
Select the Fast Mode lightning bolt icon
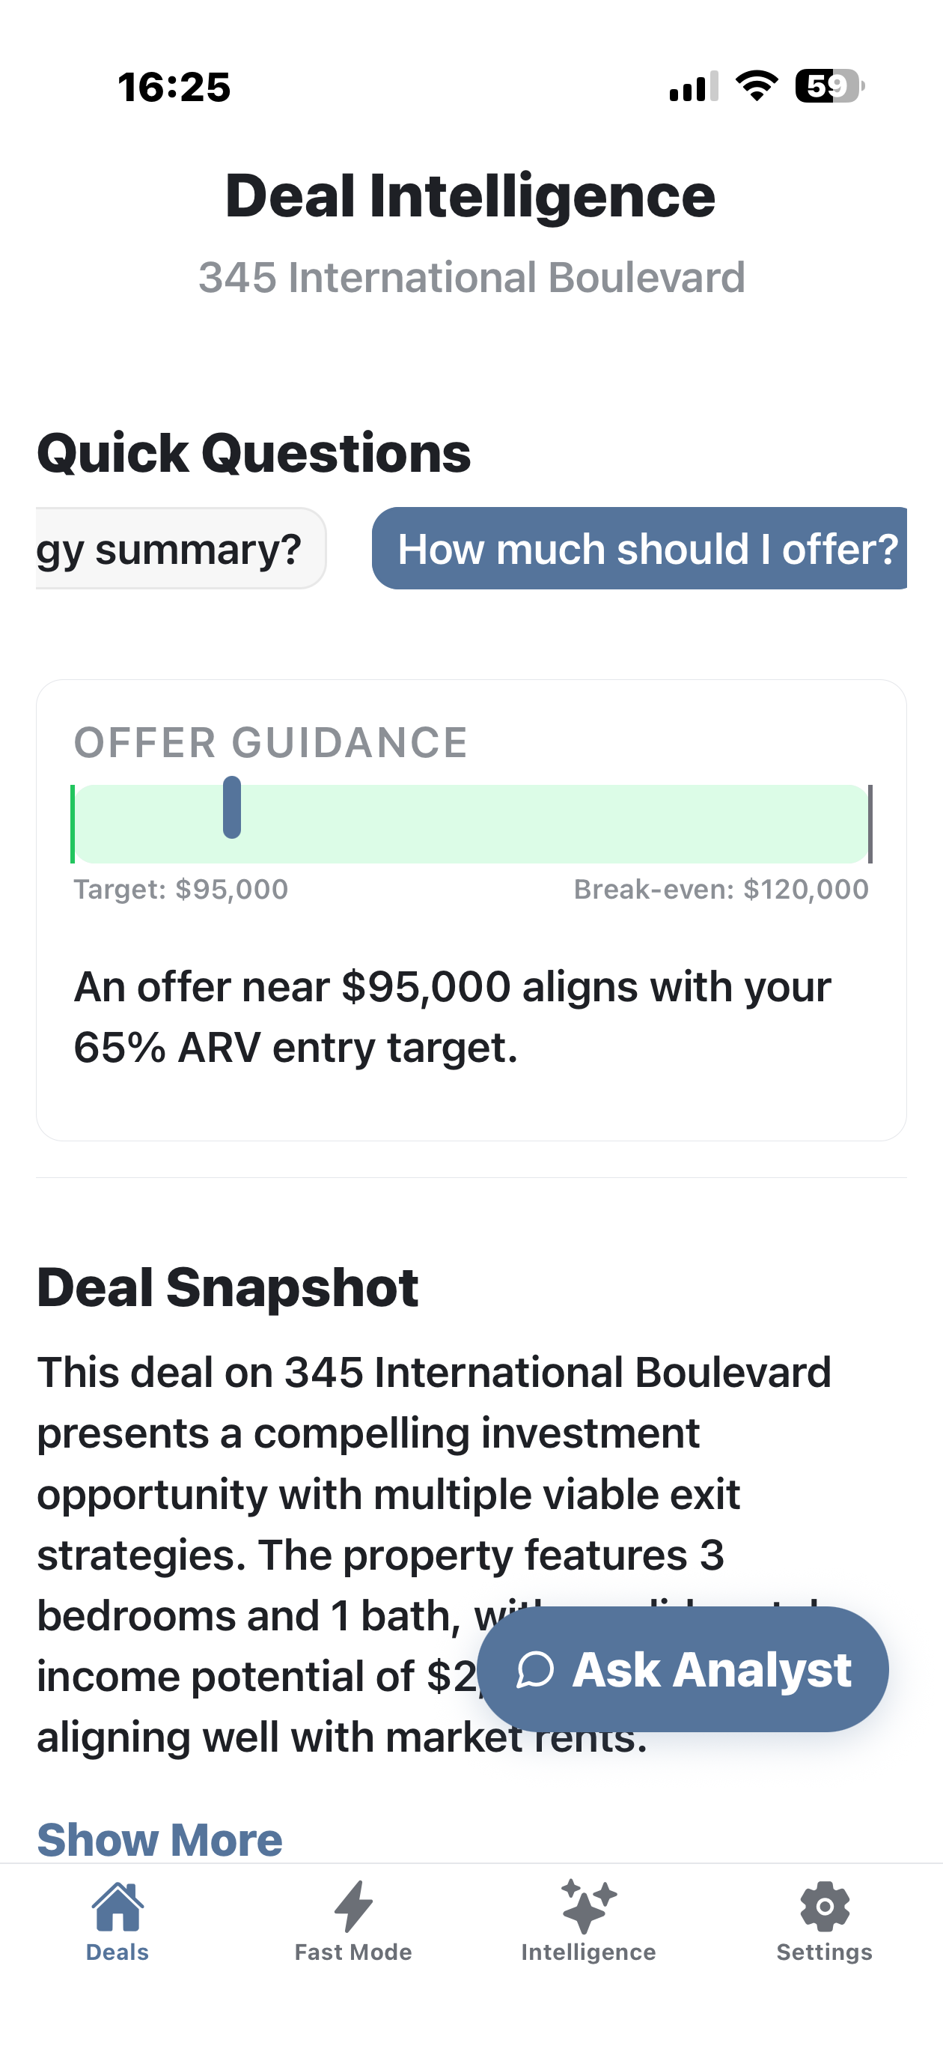click(353, 1909)
